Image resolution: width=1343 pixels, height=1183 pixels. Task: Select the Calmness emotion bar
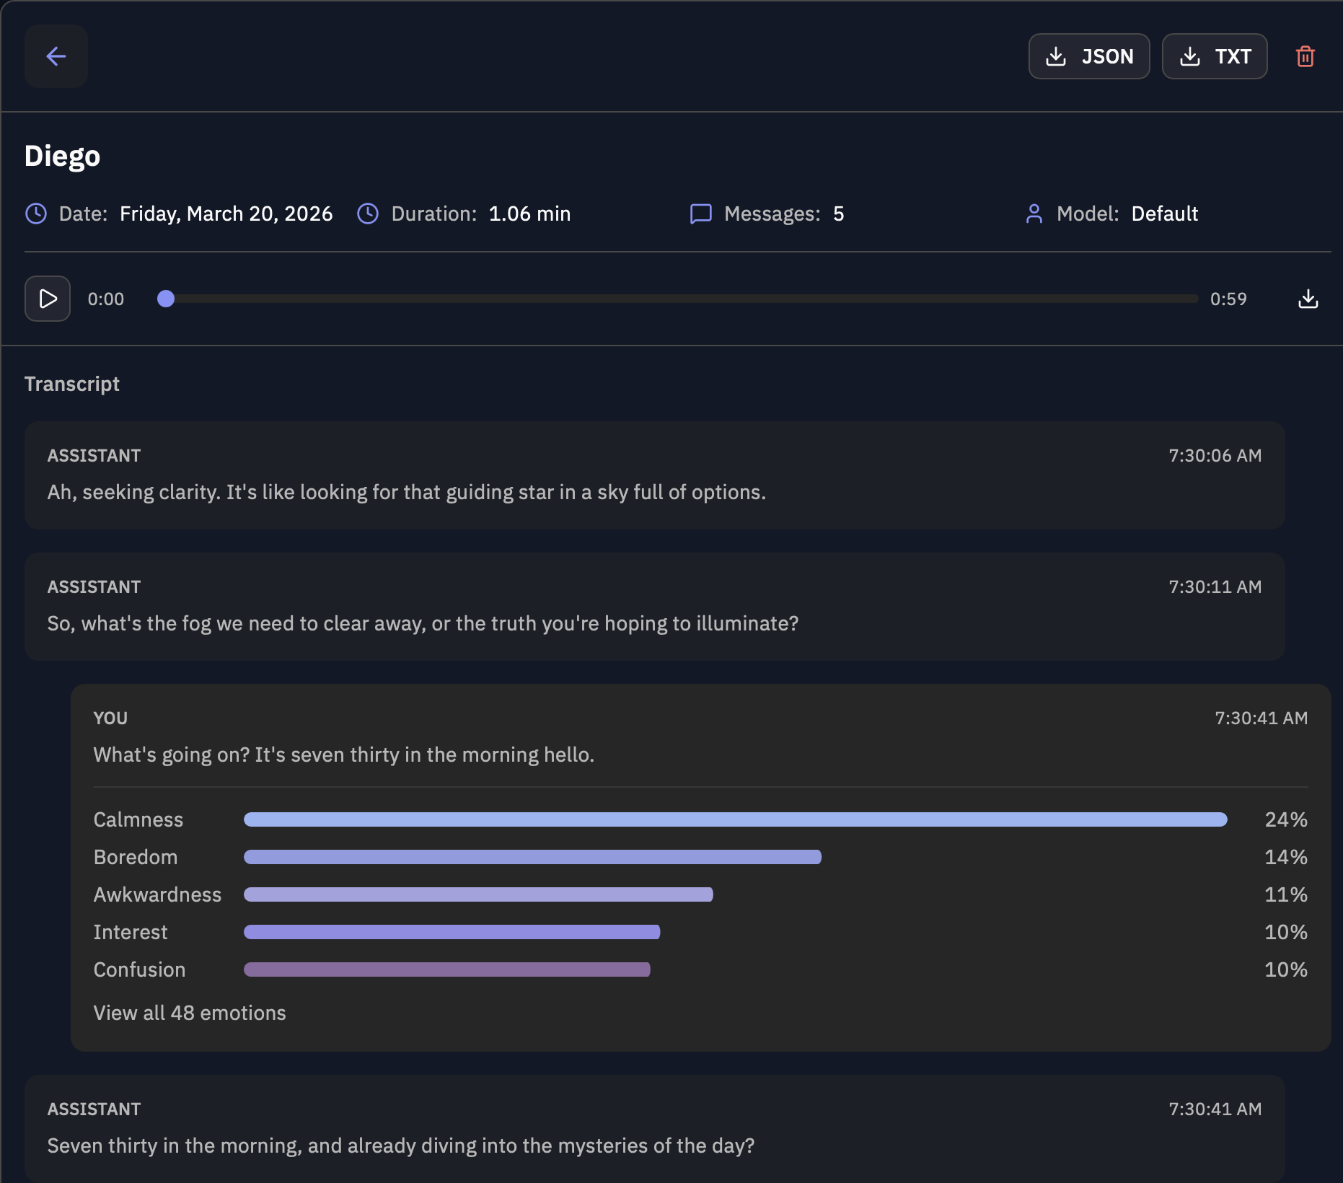(736, 819)
